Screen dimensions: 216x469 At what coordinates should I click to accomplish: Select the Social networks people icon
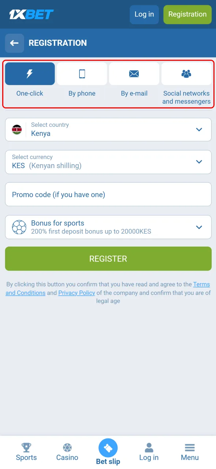coord(186,73)
